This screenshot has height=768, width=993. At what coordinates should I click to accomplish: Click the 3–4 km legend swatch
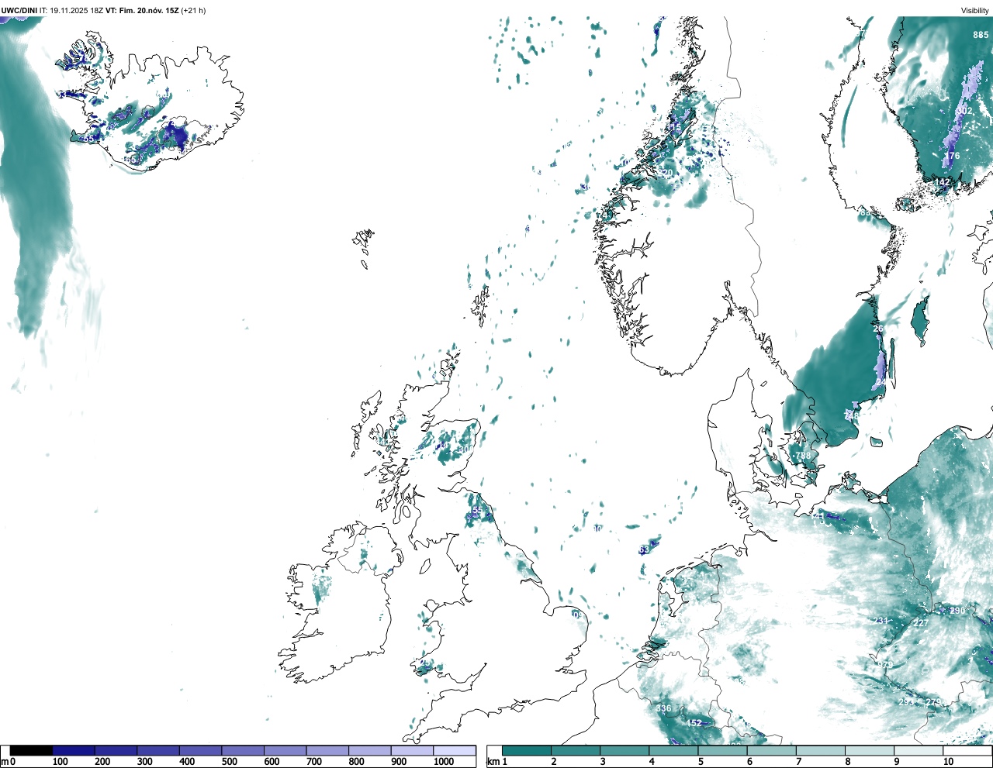coord(625,750)
